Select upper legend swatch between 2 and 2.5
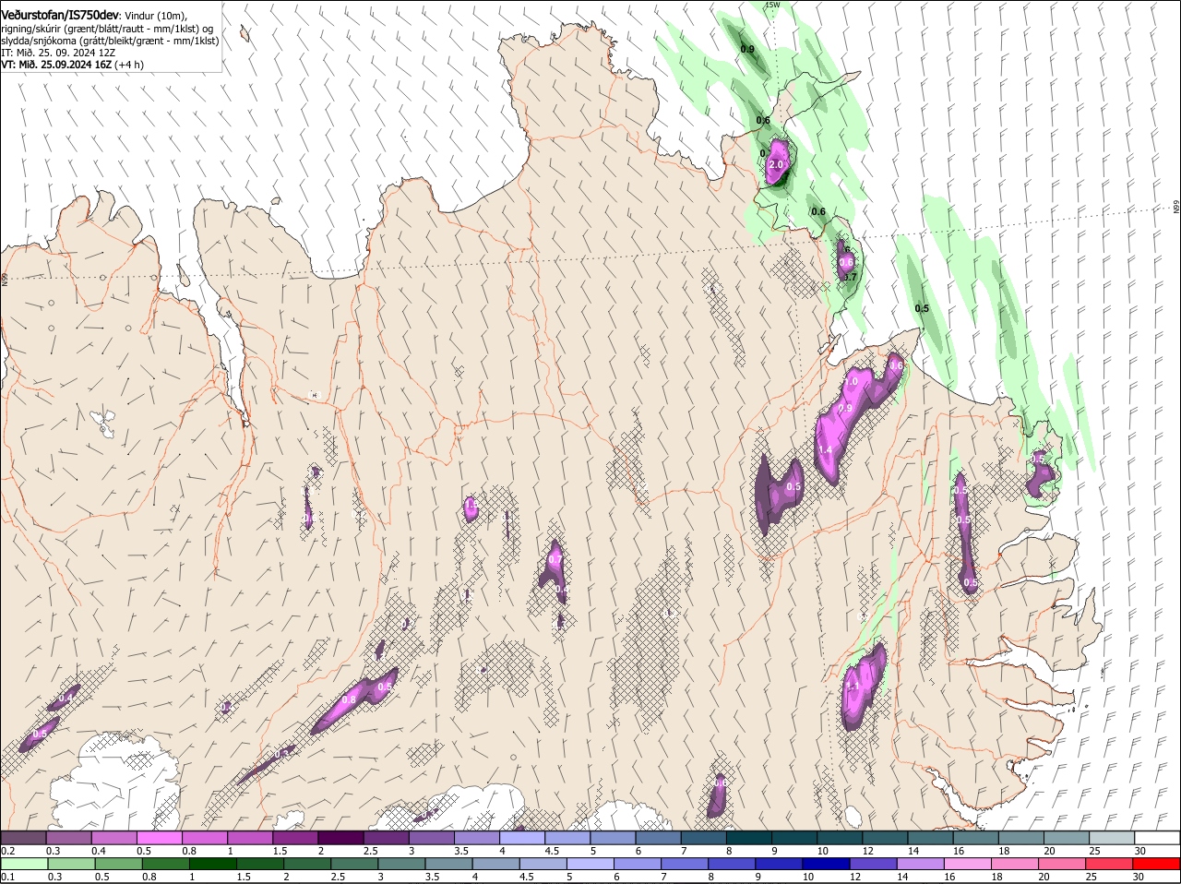The image size is (1181, 884). coord(340,838)
